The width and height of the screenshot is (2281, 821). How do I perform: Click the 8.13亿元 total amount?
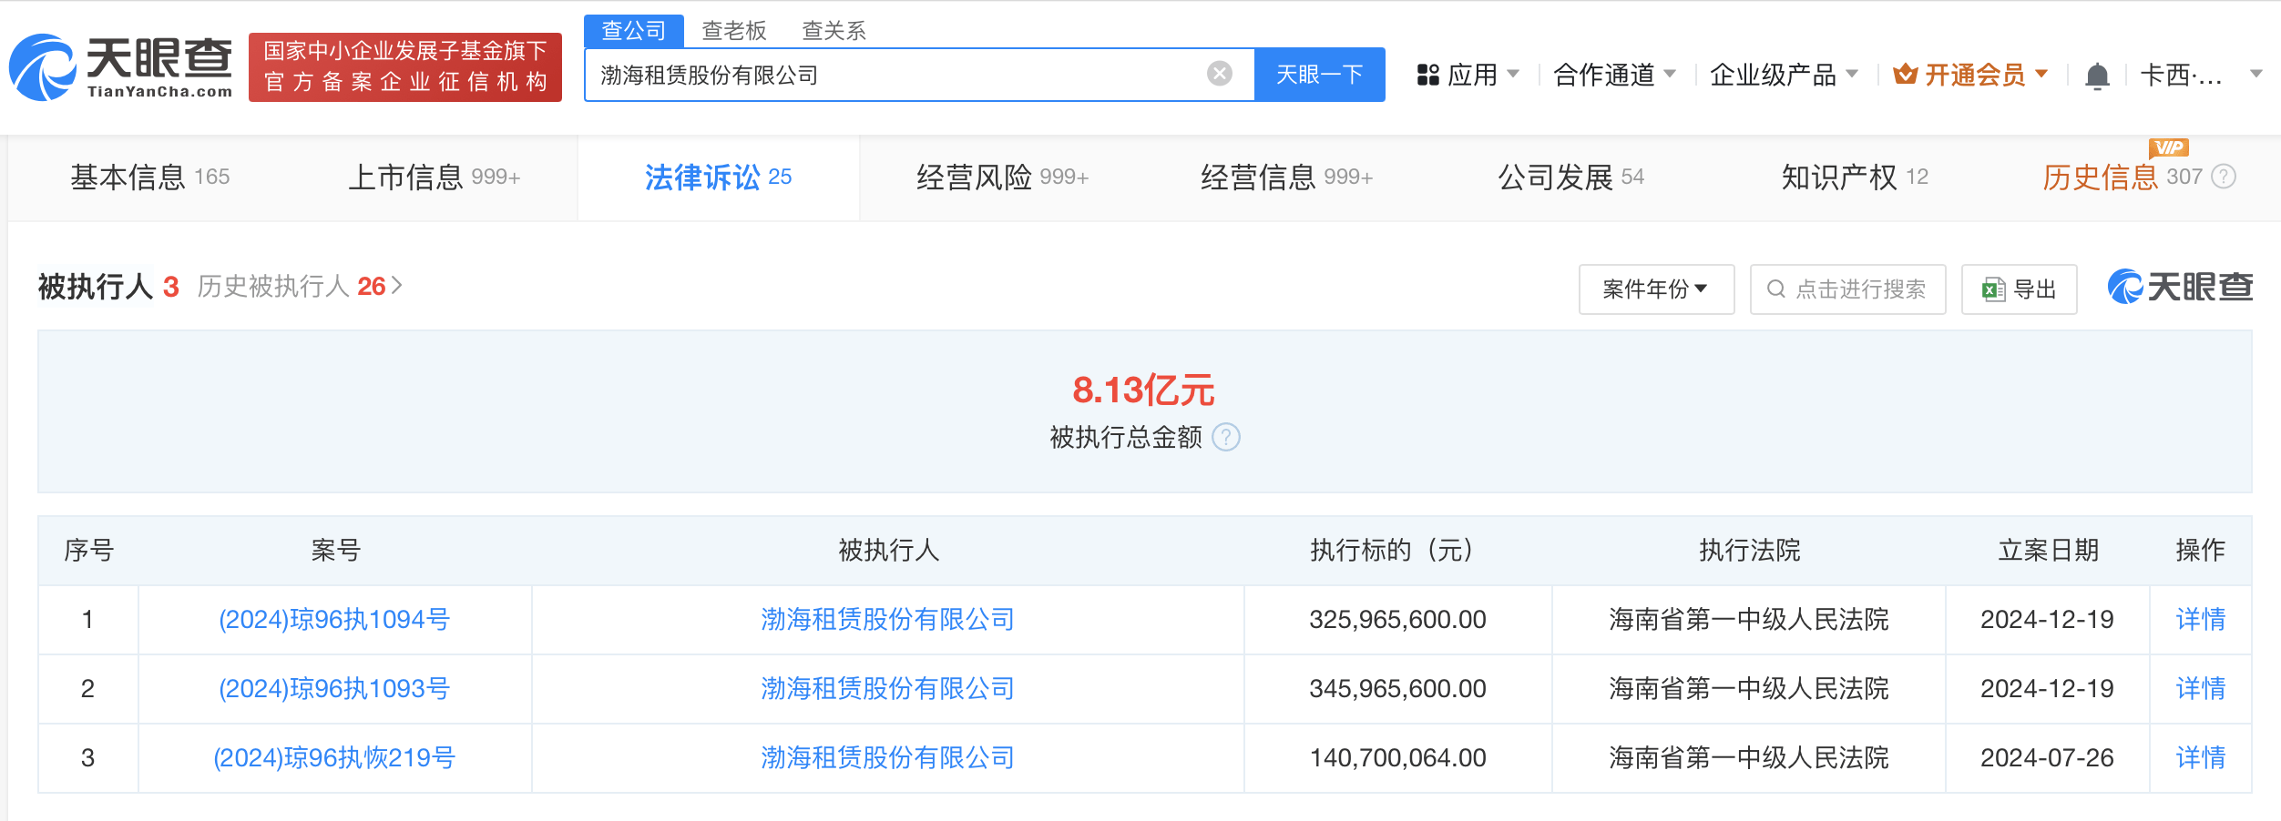(x=1143, y=390)
